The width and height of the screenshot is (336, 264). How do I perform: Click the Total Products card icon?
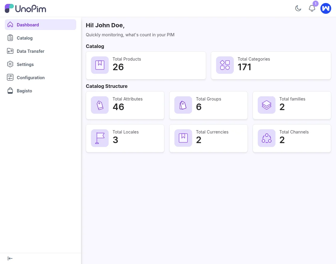tap(100, 65)
